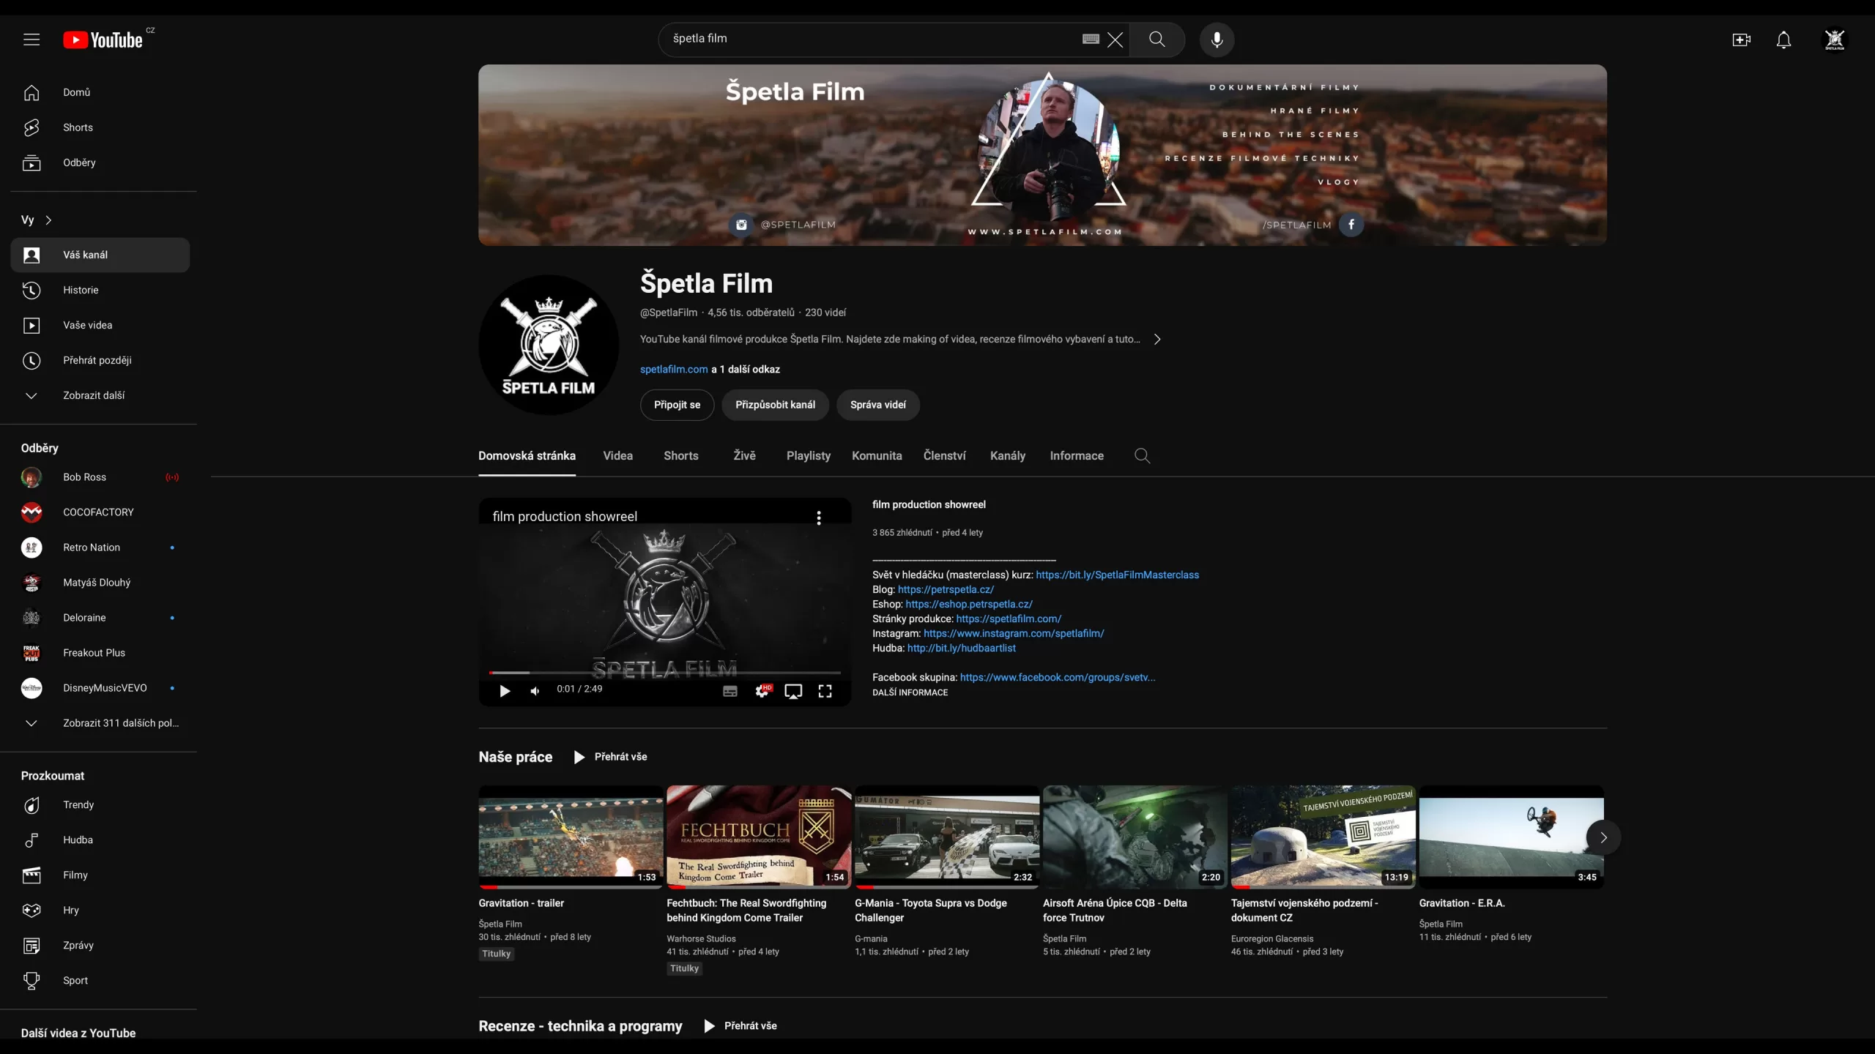Click the magnifier search button
The width and height of the screenshot is (1875, 1054).
coord(1157,40)
